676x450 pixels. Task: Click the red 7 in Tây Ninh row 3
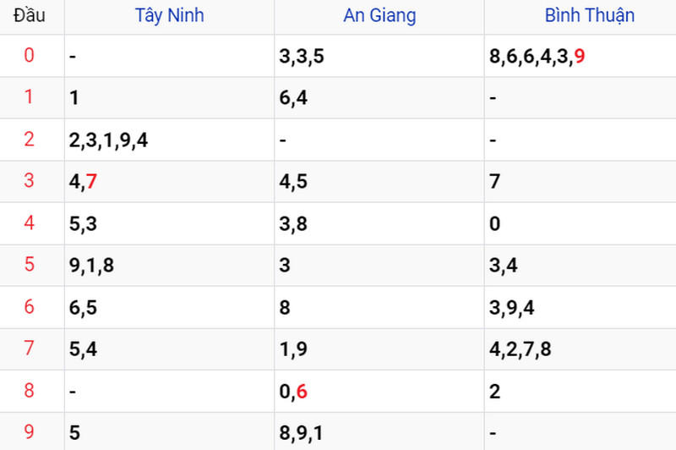click(x=91, y=181)
